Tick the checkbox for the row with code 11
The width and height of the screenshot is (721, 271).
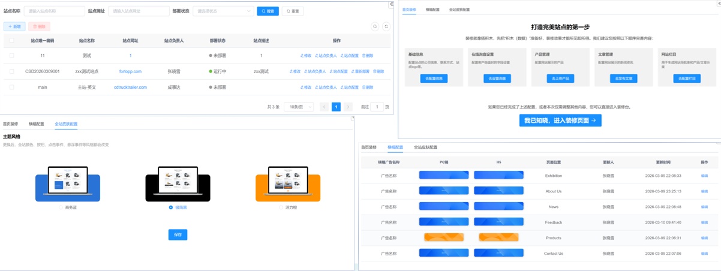tap(11, 56)
